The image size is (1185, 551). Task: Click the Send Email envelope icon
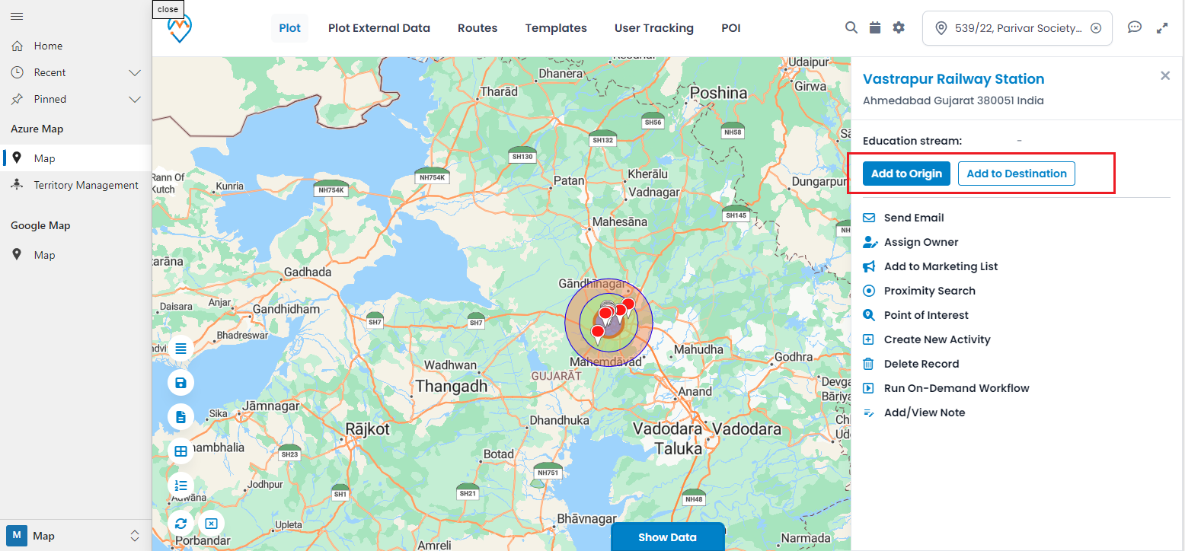(x=868, y=218)
